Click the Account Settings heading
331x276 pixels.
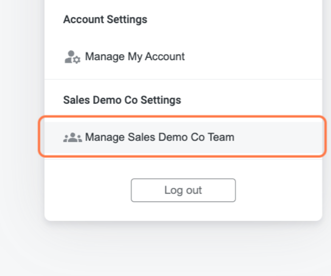coord(105,20)
